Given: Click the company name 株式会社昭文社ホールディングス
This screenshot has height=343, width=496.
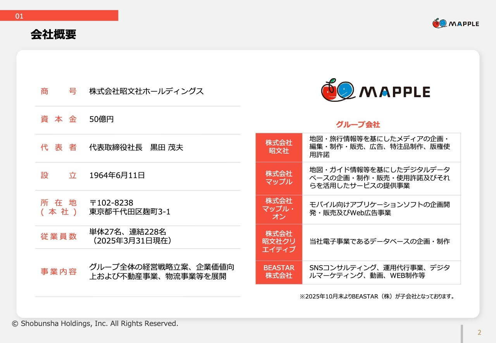Looking at the screenshot, I should tap(146, 92).
